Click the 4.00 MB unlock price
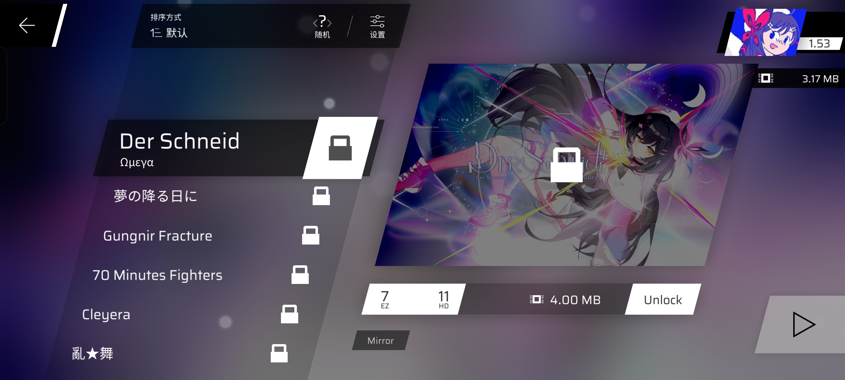The width and height of the screenshot is (845, 380). pos(575,300)
